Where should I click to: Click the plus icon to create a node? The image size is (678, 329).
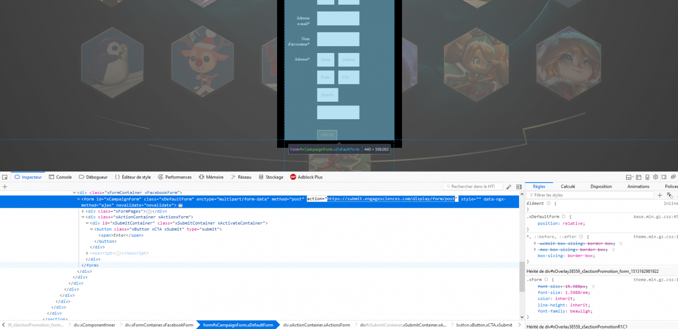5,186
